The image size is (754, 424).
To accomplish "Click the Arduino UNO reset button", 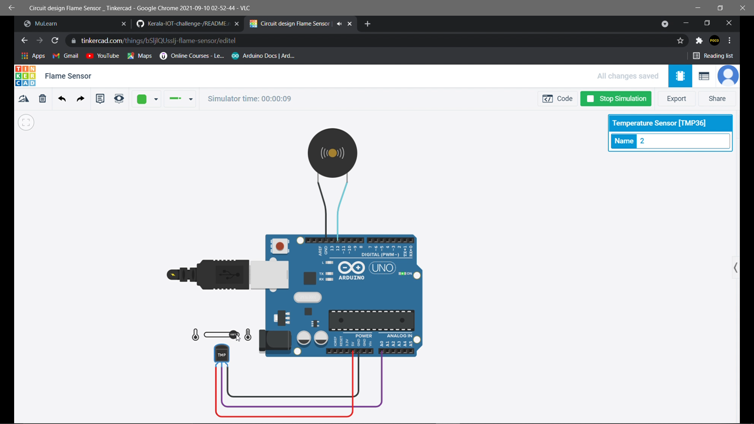I will (280, 246).
